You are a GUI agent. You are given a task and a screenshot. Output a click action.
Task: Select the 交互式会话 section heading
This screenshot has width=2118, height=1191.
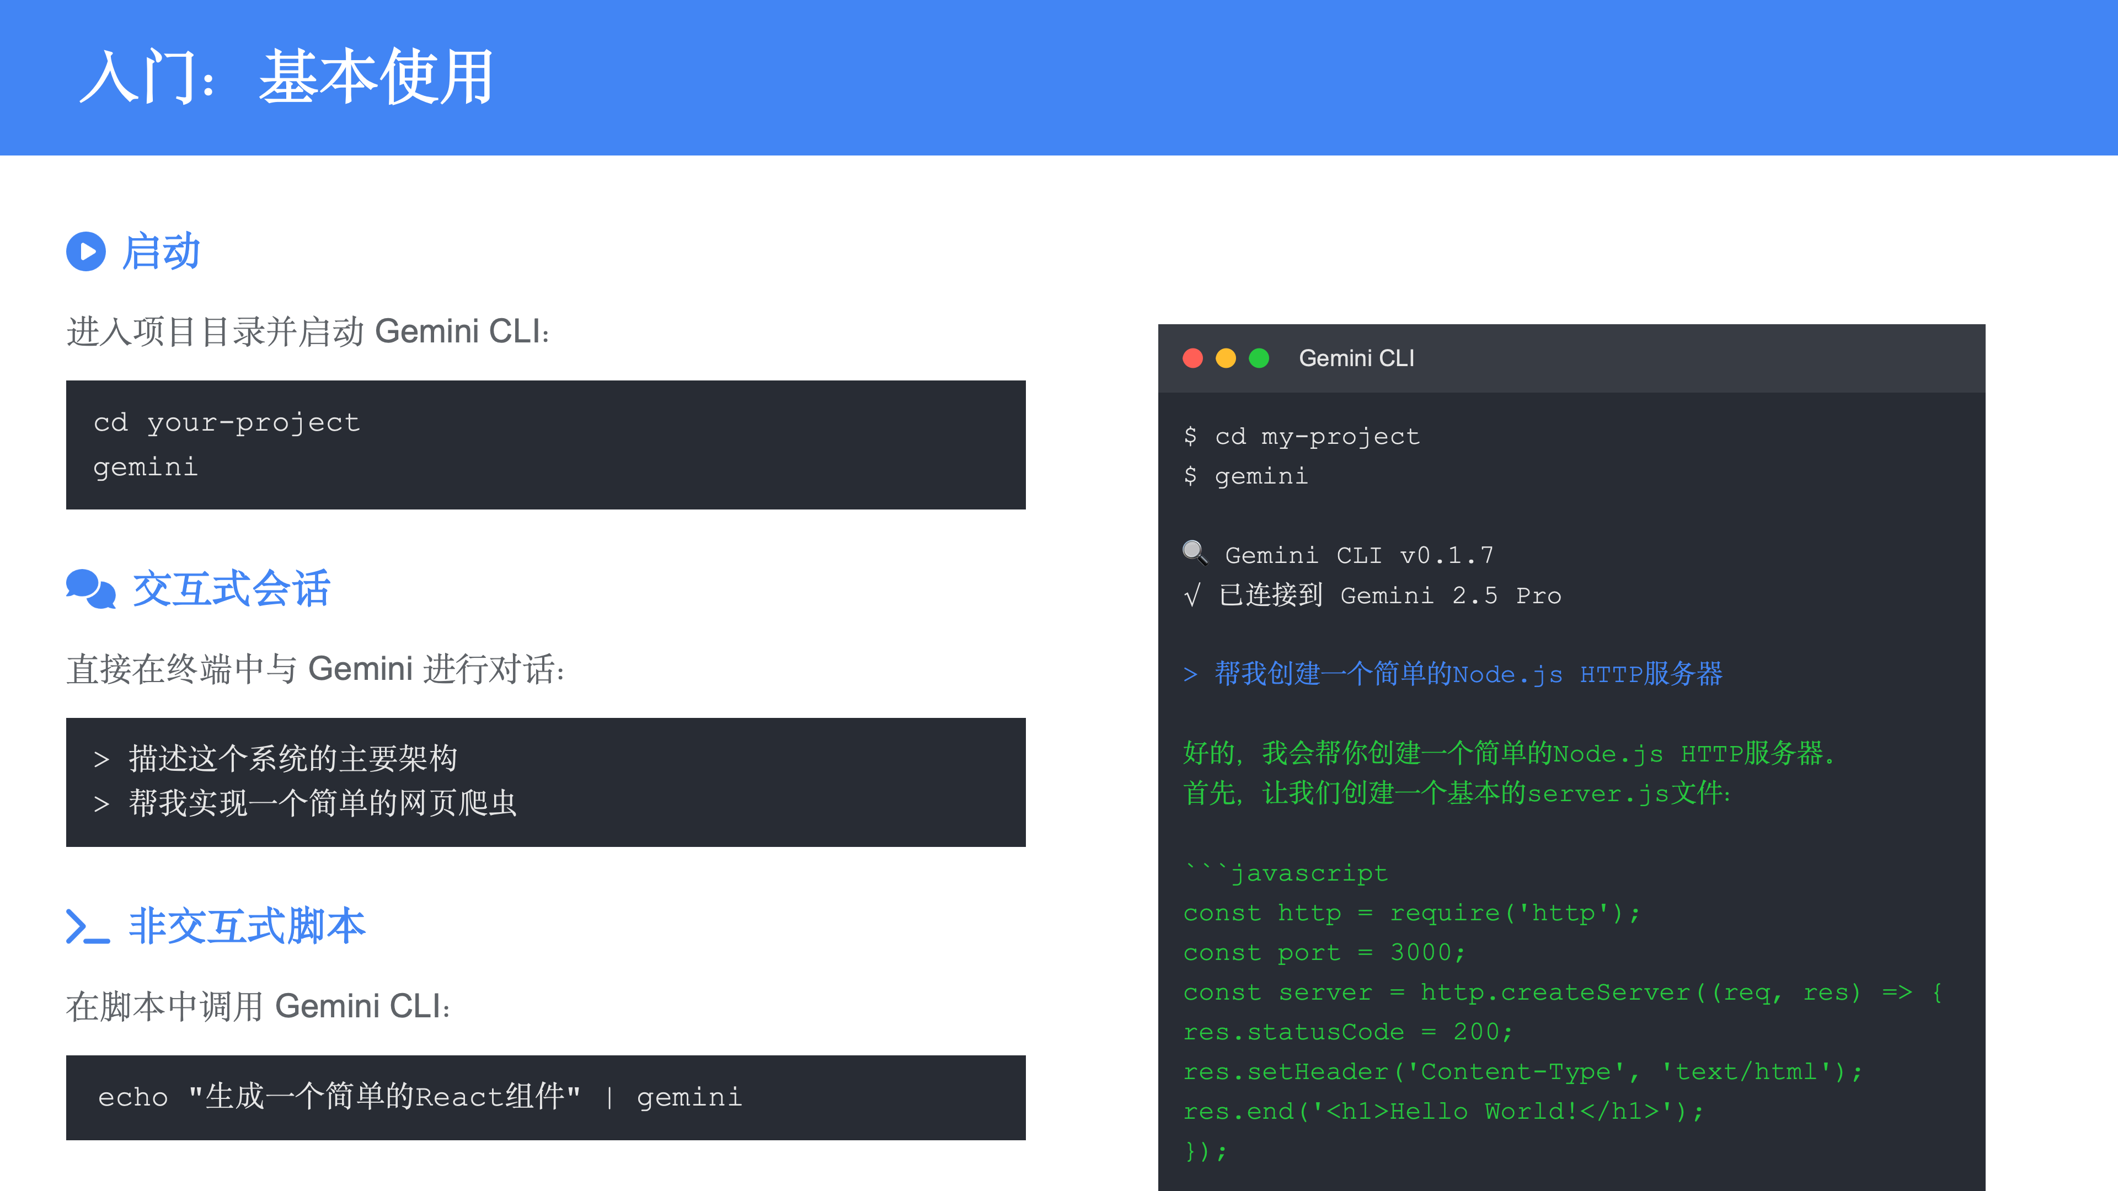point(231,588)
